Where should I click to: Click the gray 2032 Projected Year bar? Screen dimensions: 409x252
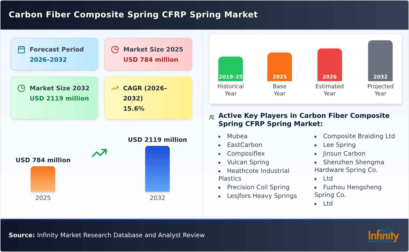pyautogui.click(x=380, y=61)
